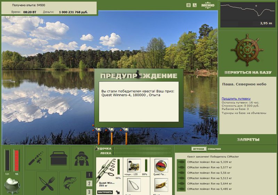Select the reel thumbnail
Screen dimensions: 278x195
pos(134,166)
